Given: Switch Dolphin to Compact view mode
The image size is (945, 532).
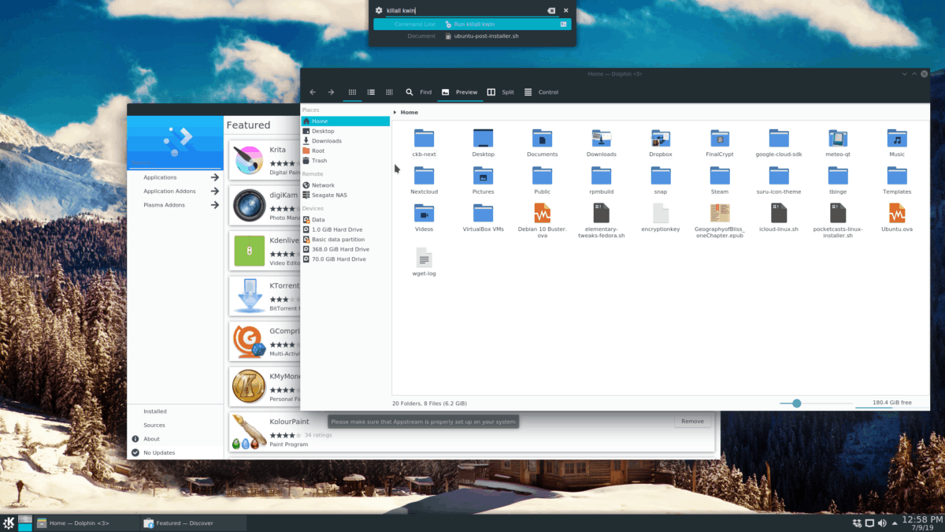Looking at the screenshot, I should [x=371, y=92].
